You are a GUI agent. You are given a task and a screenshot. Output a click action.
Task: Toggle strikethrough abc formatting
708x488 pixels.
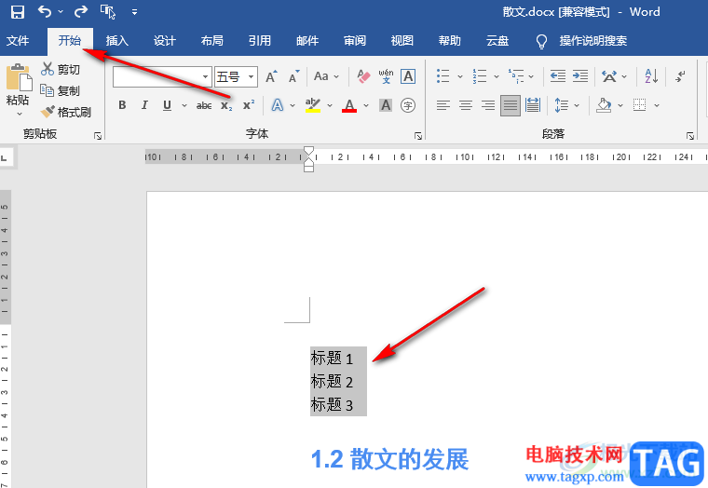coord(204,105)
